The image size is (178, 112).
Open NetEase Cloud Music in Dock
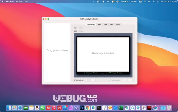[x=59, y=108]
